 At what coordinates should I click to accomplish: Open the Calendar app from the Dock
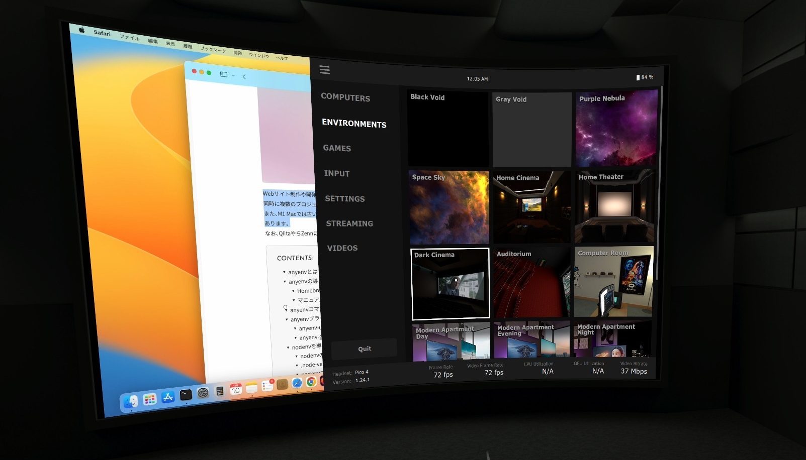click(236, 387)
